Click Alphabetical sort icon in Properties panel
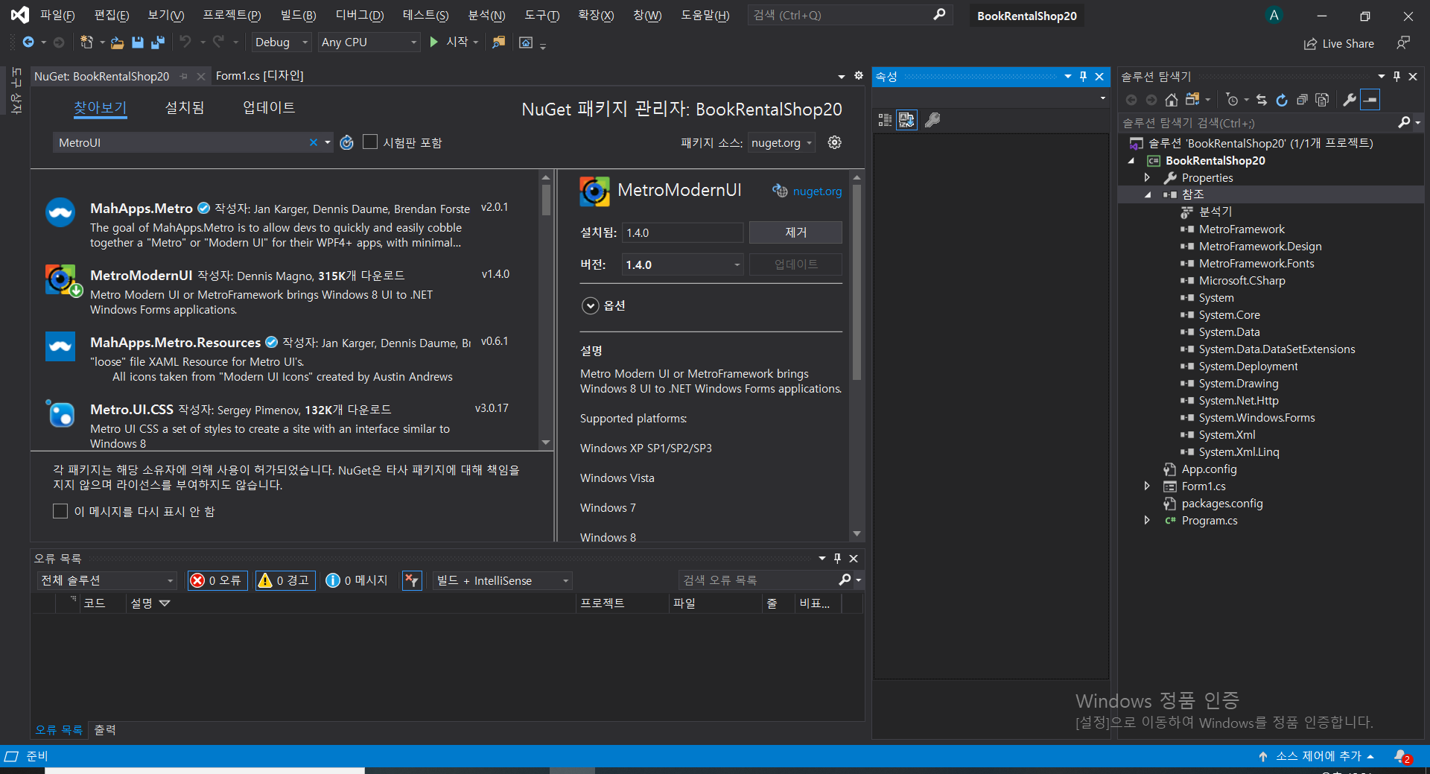The height and width of the screenshot is (774, 1430). click(x=906, y=120)
